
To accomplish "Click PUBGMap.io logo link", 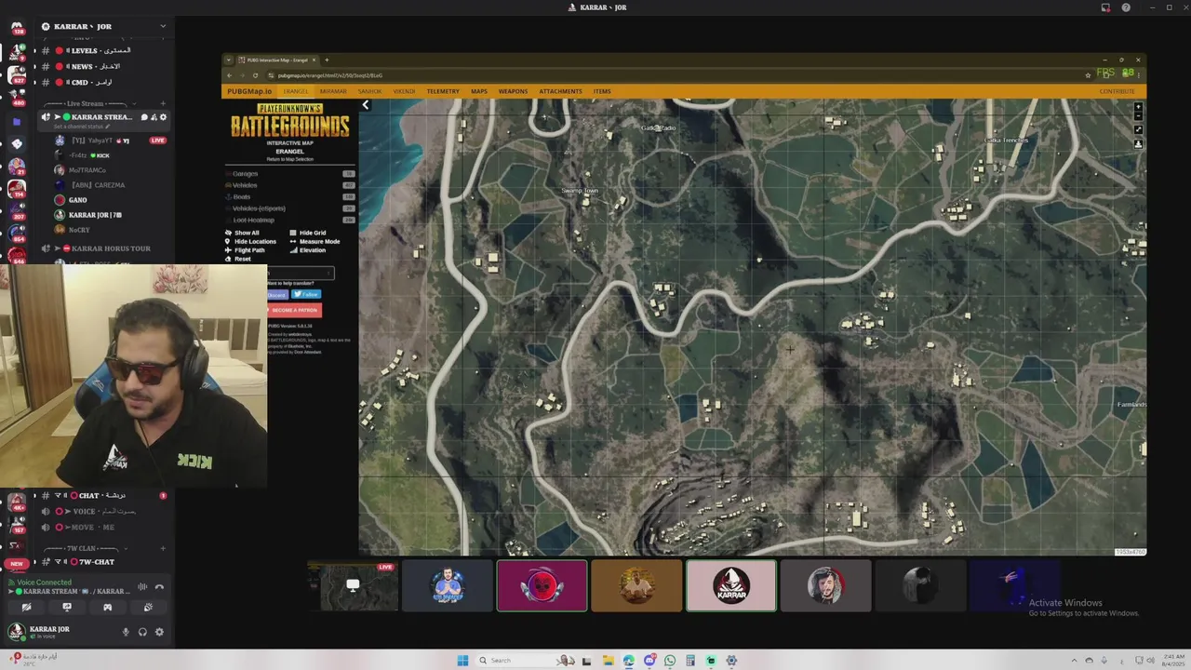I will click(249, 91).
